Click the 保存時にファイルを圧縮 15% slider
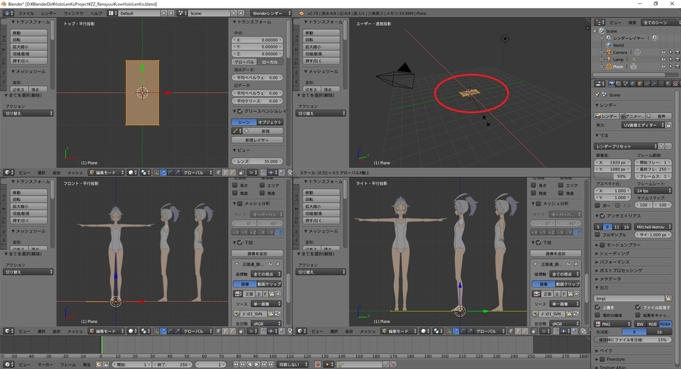 [x=633, y=340]
